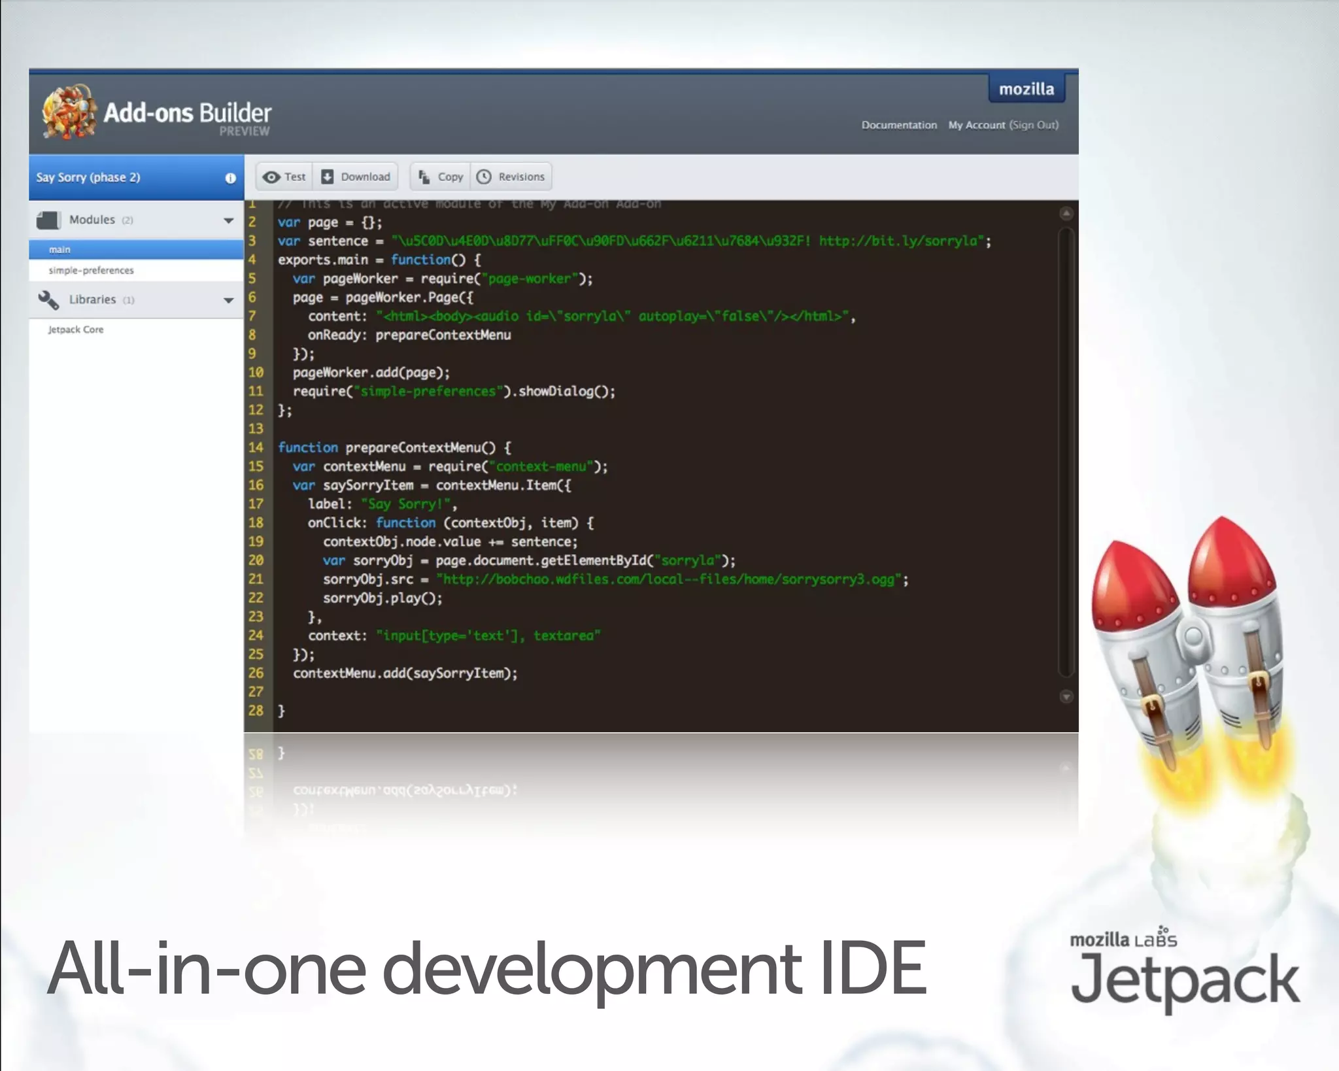Click the info icon beside Say Sorry

[x=230, y=178]
